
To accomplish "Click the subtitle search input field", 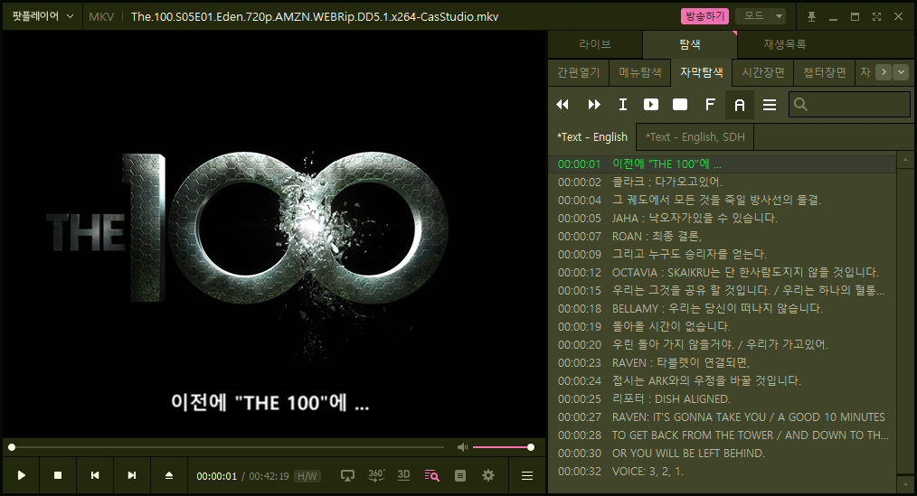I will pyautogui.click(x=849, y=105).
